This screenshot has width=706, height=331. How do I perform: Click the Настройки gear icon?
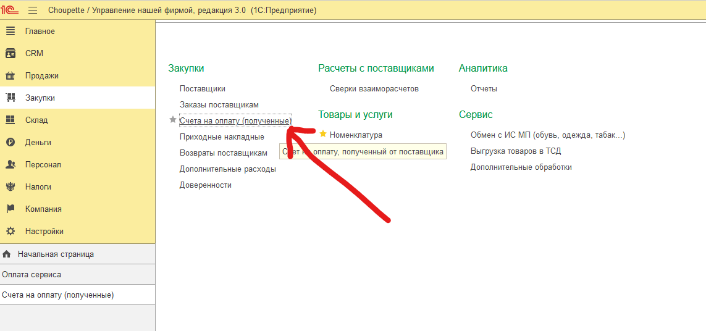pos(11,232)
